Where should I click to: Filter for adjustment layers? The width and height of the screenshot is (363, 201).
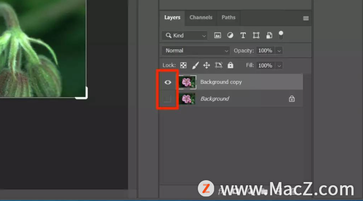(230, 35)
